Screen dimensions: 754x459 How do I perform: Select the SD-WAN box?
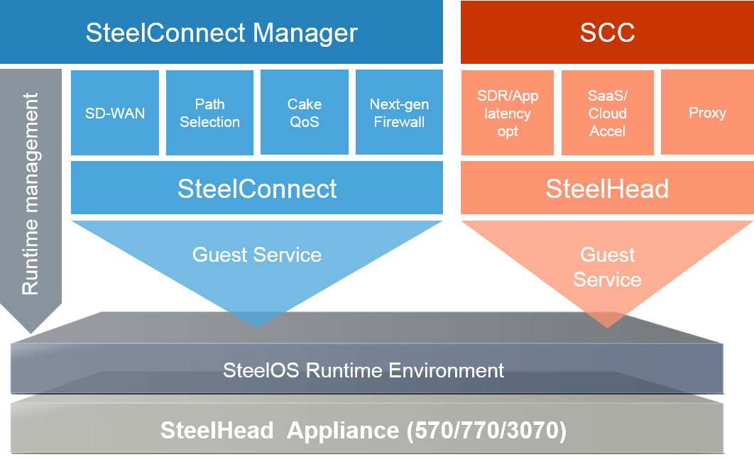pyautogui.click(x=115, y=113)
